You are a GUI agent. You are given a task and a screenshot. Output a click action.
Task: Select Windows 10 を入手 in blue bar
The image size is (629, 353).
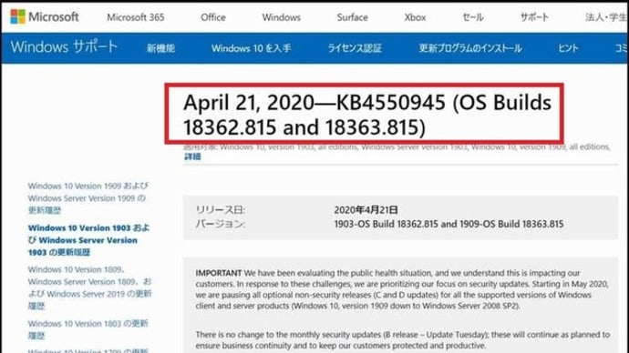tap(252, 48)
